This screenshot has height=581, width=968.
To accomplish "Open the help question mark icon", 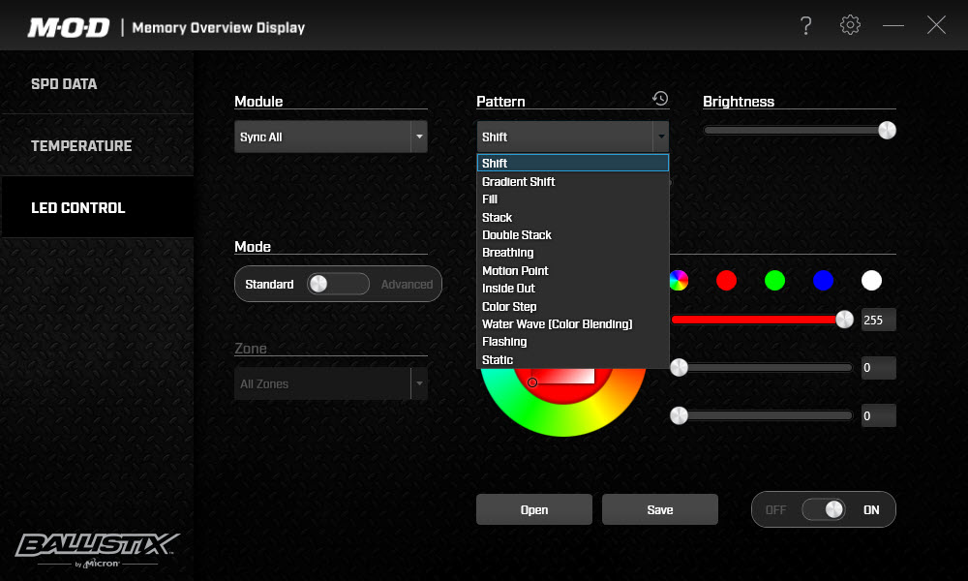I will 805,25.
